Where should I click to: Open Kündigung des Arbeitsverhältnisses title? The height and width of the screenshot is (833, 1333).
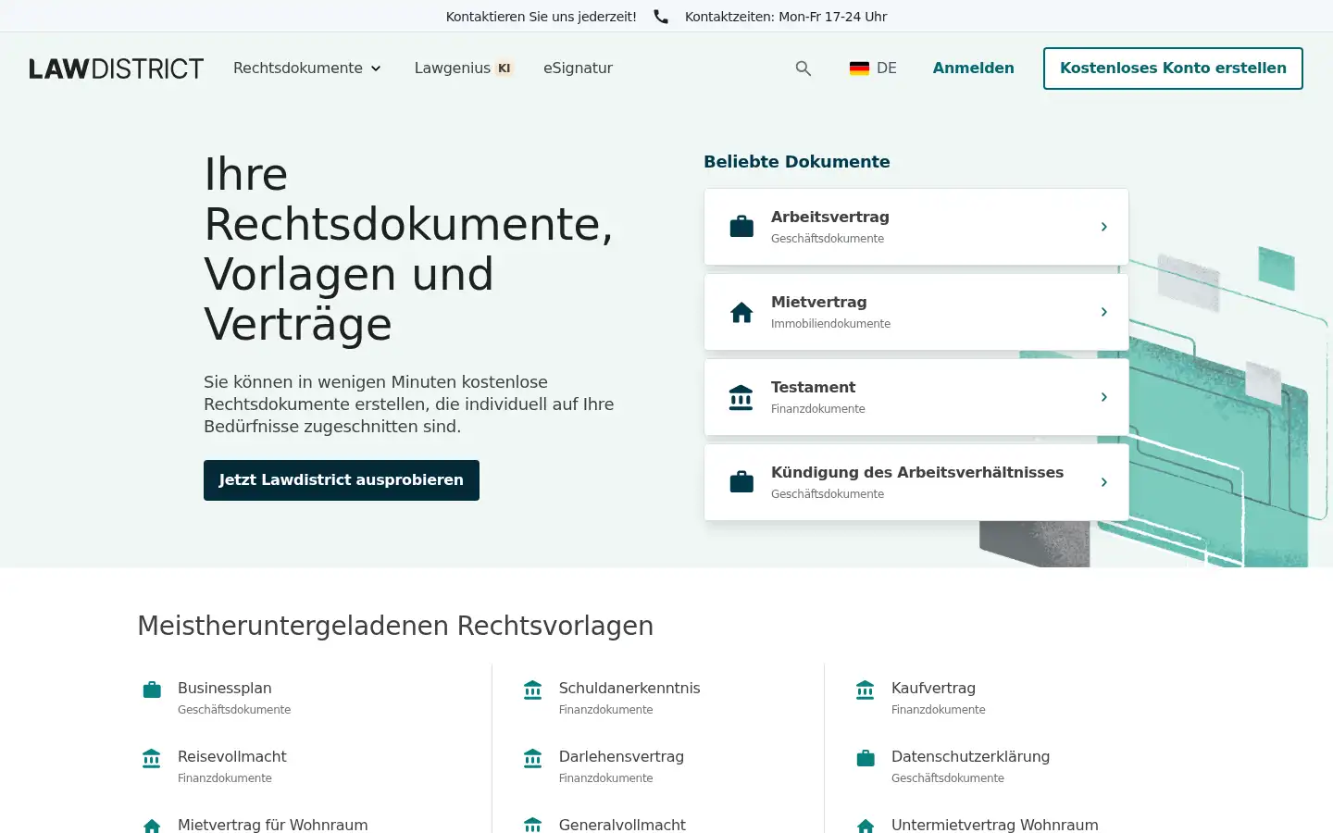[x=917, y=472]
